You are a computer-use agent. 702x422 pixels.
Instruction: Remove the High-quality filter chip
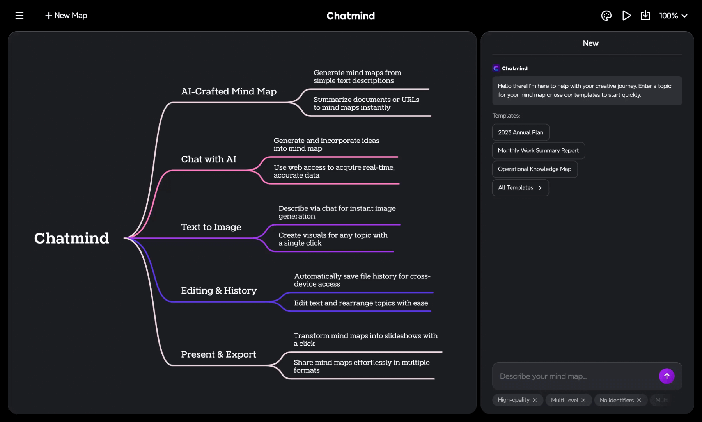point(536,400)
